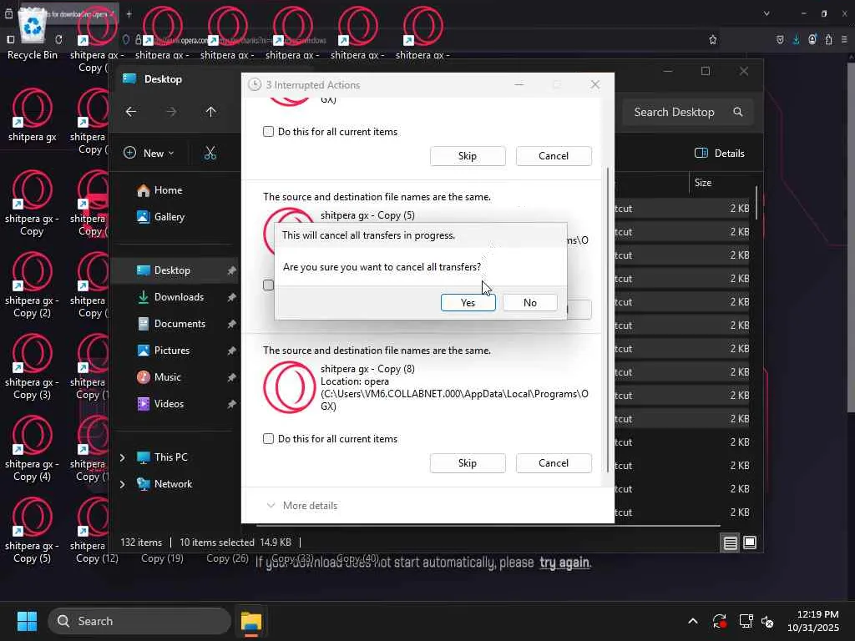Screen dimensions: 855x641
Task: Click the taskbar Search box
Action: 139,621
